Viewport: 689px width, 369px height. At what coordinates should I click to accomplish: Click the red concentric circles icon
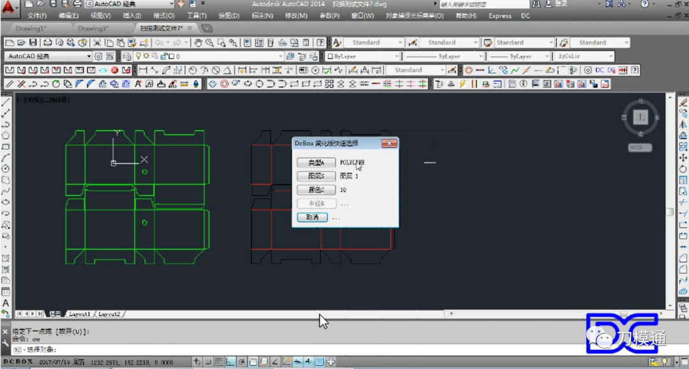[x=224, y=84]
